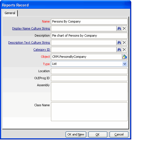Open Category ID lookup binoculars

click(x=119, y=50)
